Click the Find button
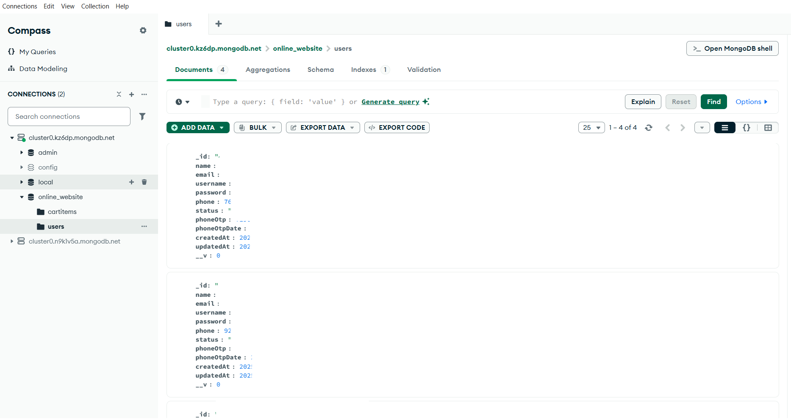Viewport: 791px width, 419px height. [713, 101]
